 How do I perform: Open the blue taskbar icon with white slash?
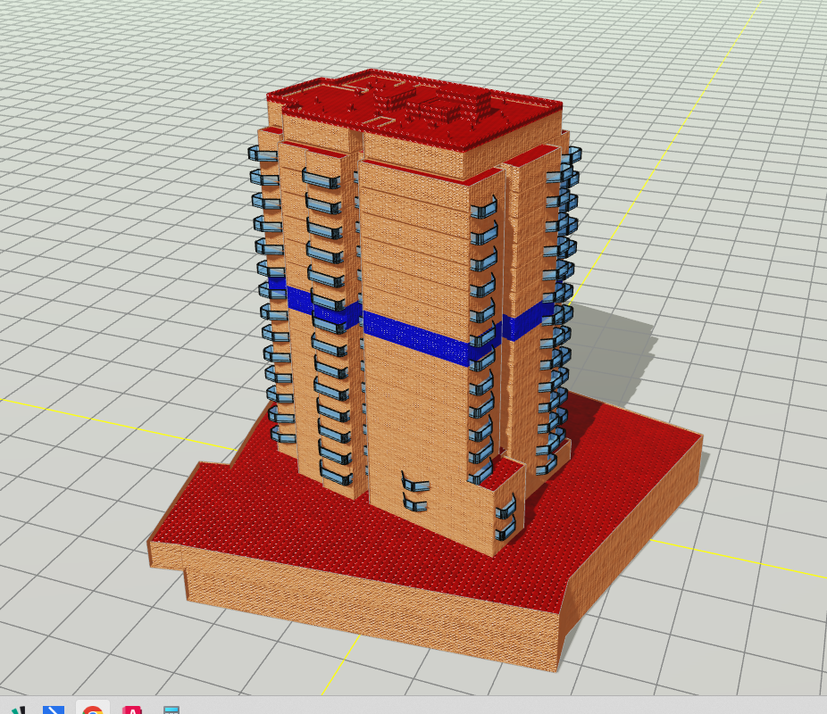click(x=54, y=709)
